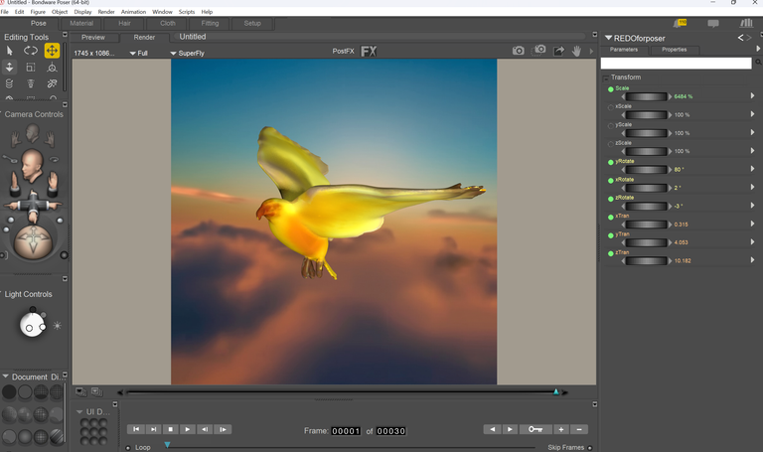Click the area render camera icon

(x=539, y=50)
